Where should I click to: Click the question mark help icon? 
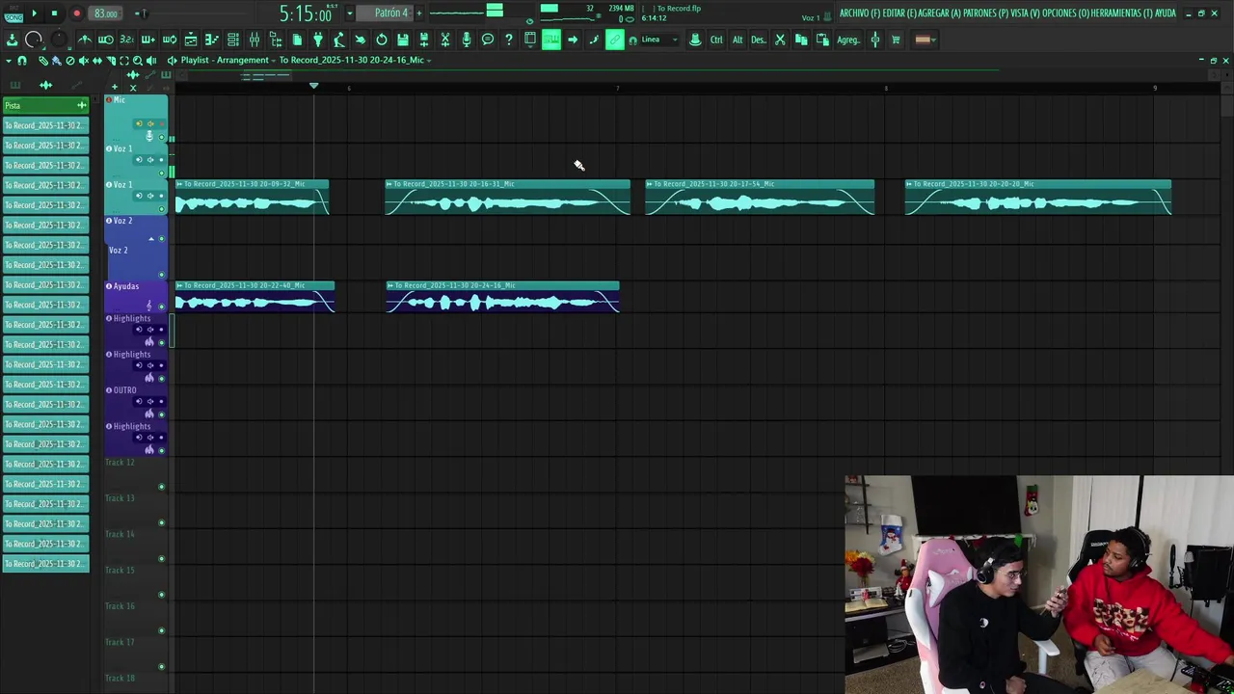click(508, 40)
